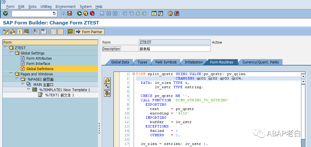Click code line 'SCMS_STRING_TO_XSTRING'

point(201,100)
